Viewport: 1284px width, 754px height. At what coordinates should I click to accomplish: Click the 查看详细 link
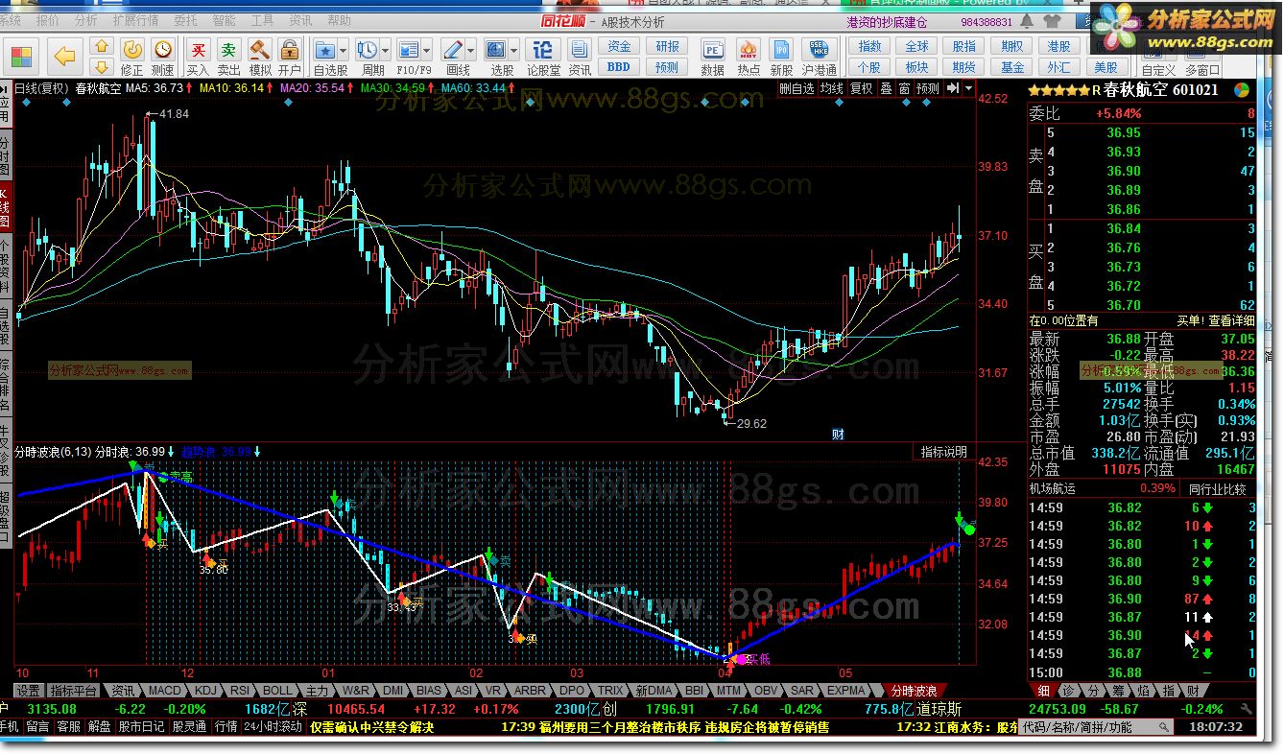click(1230, 320)
